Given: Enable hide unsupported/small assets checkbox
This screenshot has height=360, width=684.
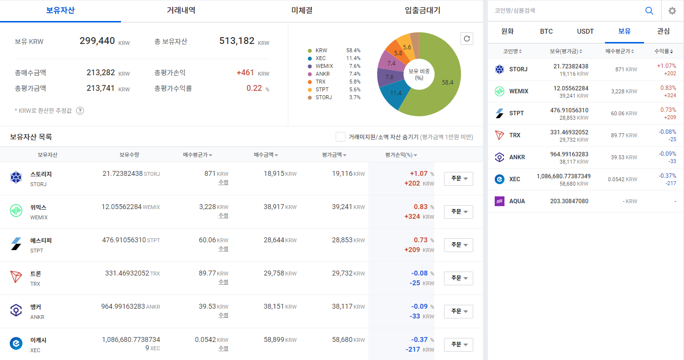Looking at the screenshot, I should pyautogui.click(x=341, y=137).
